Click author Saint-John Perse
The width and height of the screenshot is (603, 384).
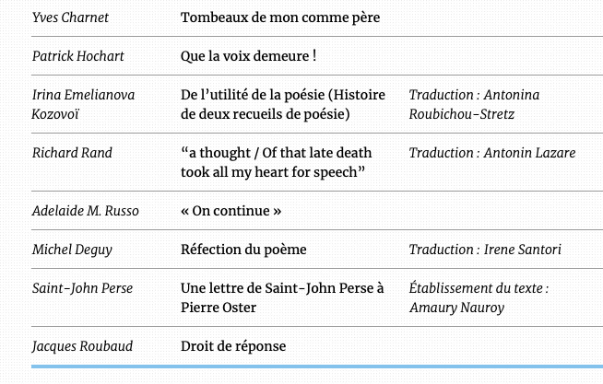pos(82,288)
